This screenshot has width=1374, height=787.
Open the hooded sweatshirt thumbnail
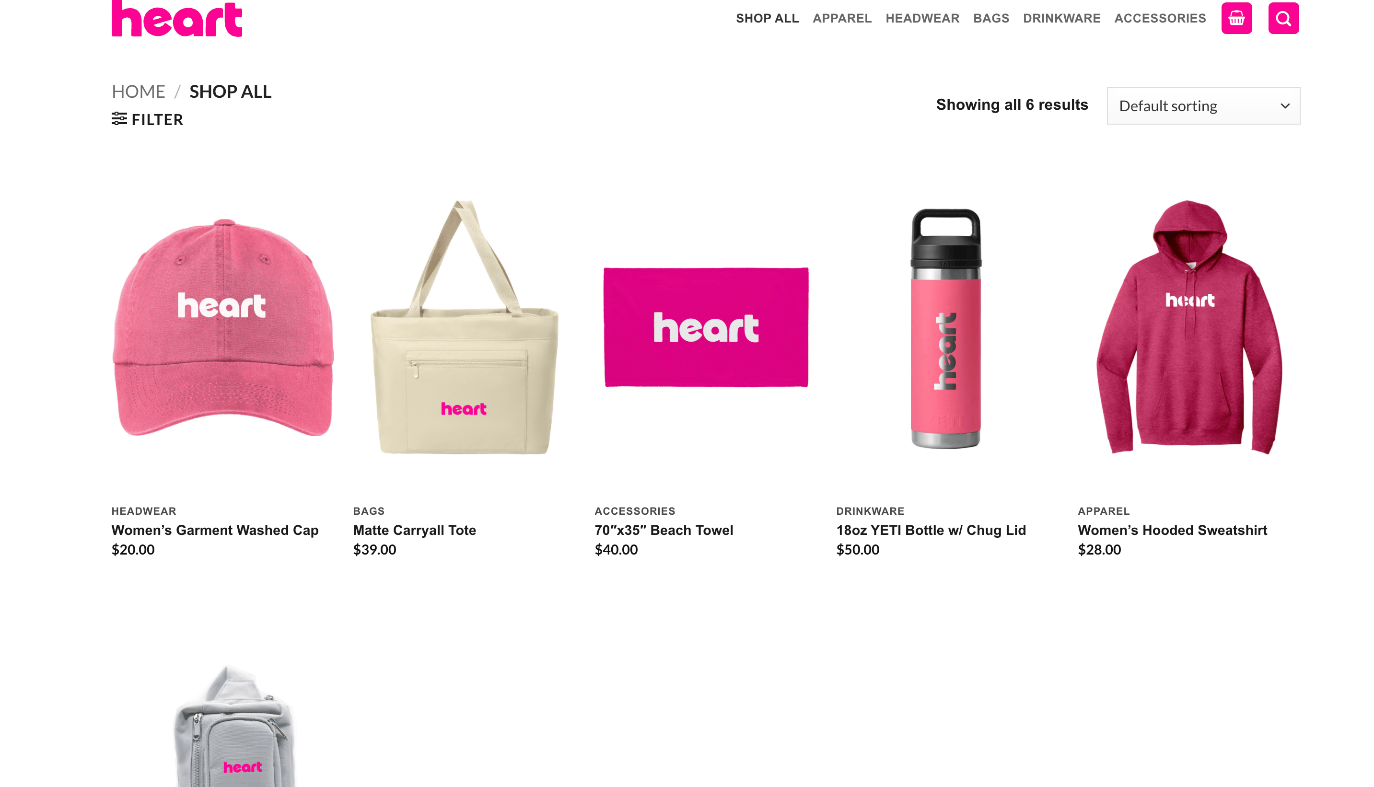point(1189,327)
